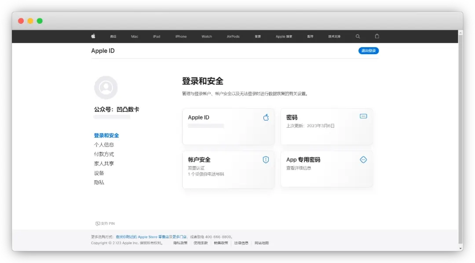Open the shopping bag icon
This screenshot has height=263, width=475.
[x=377, y=36]
